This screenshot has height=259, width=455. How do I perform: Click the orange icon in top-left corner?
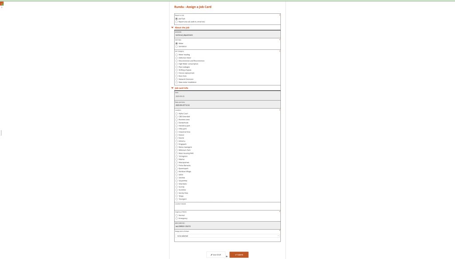click(x=2, y=4)
